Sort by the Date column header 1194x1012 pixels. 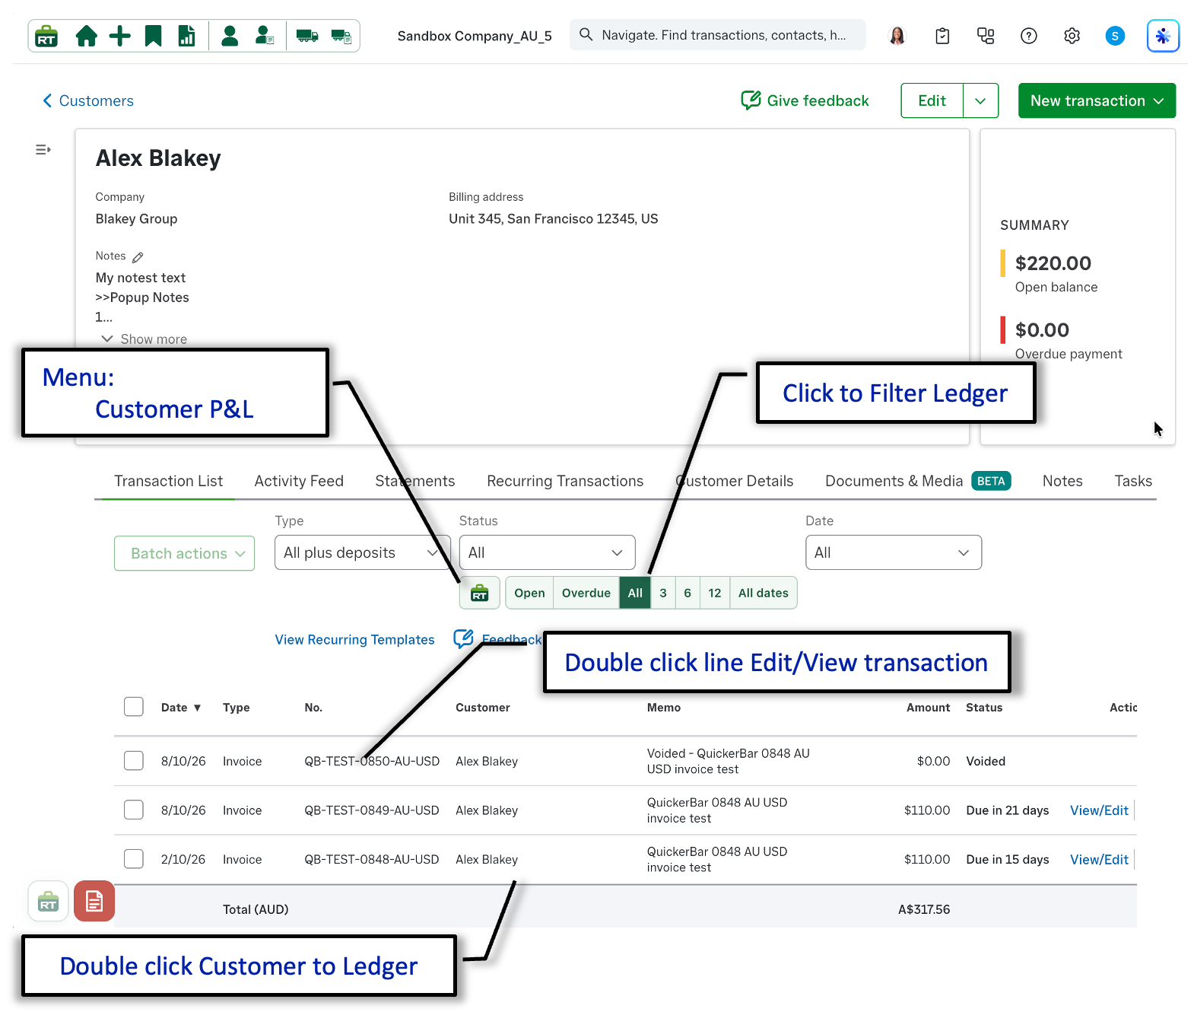pos(181,708)
